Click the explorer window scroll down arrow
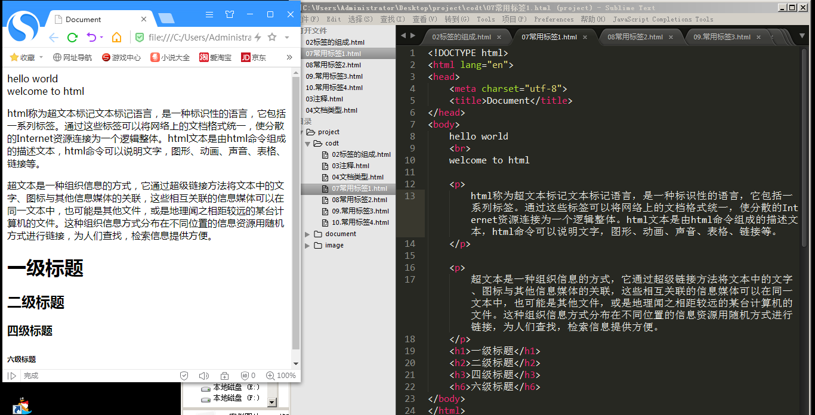 tap(272, 403)
